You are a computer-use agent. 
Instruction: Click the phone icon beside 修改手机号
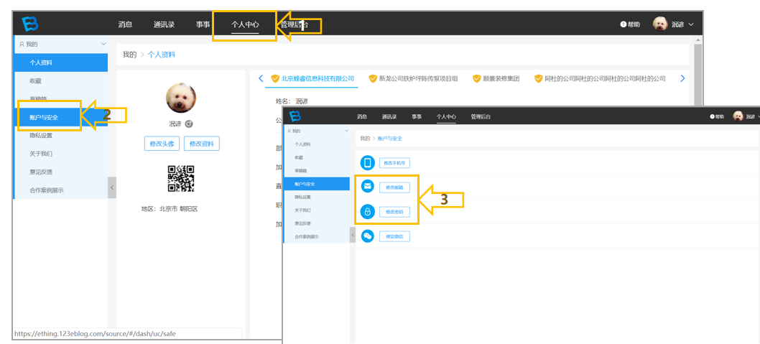click(367, 163)
